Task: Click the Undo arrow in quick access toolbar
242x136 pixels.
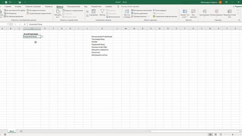Action: 10,2
